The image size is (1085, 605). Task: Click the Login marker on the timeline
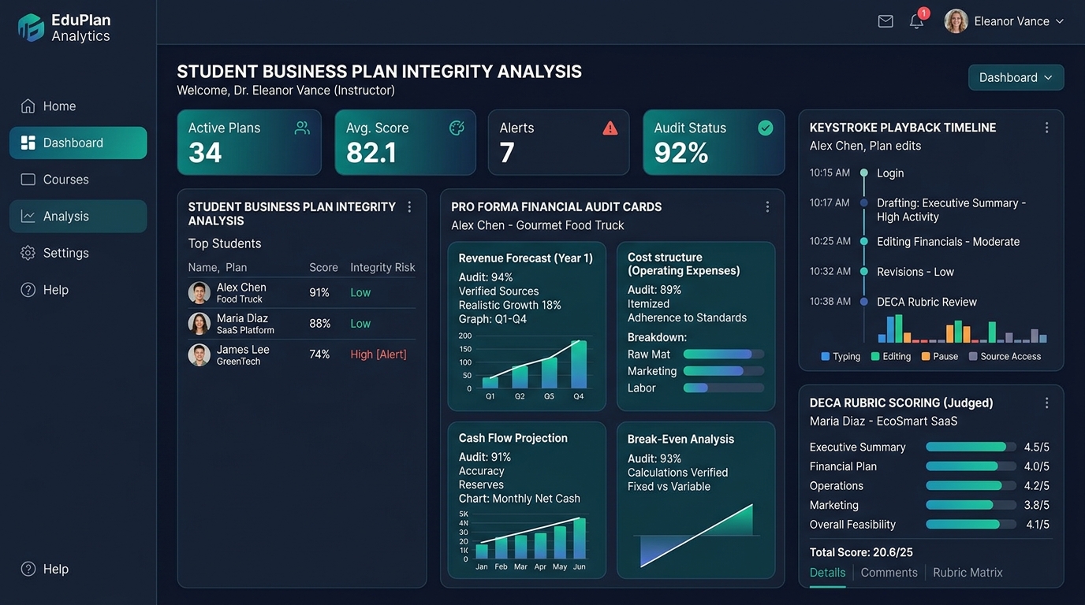click(x=864, y=173)
